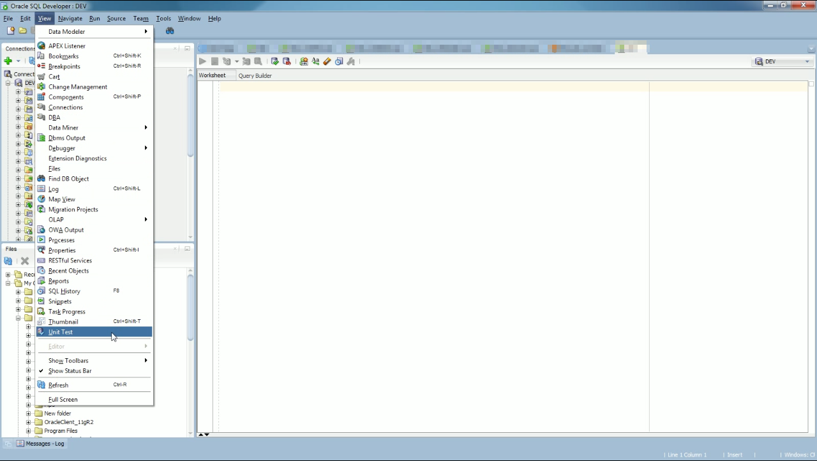The image size is (817, 461).
Task: Click the Clear eraser icon
Action: (x=327, y=61)
